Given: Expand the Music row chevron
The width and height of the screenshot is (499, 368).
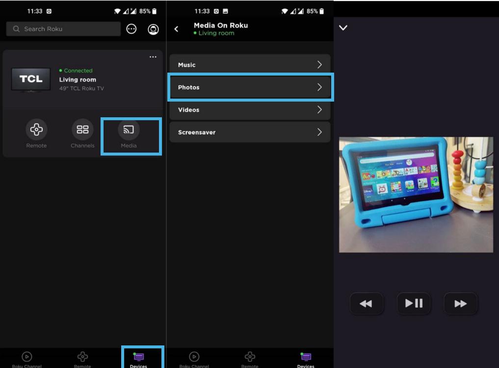Looking at the screenshot, I should point(319,65).
